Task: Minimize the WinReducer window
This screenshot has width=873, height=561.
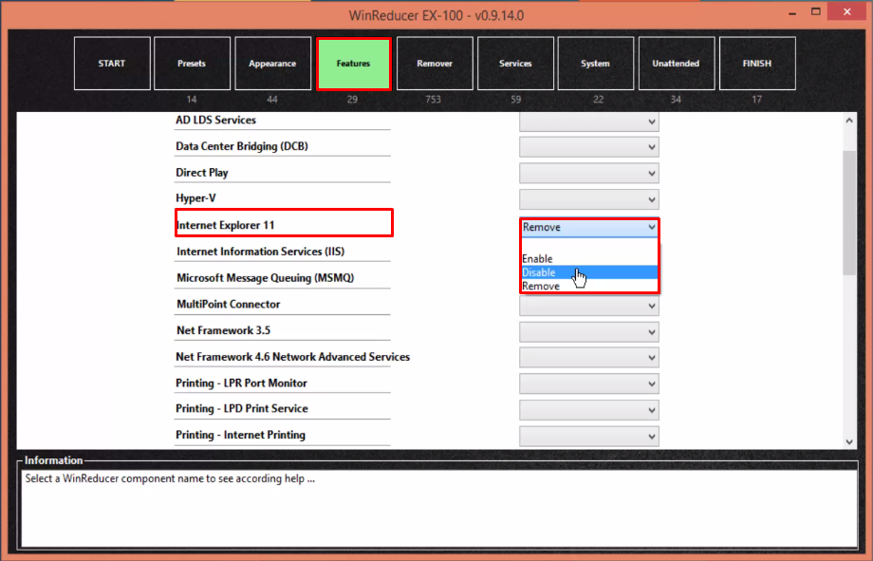Action: pos(792,12)
